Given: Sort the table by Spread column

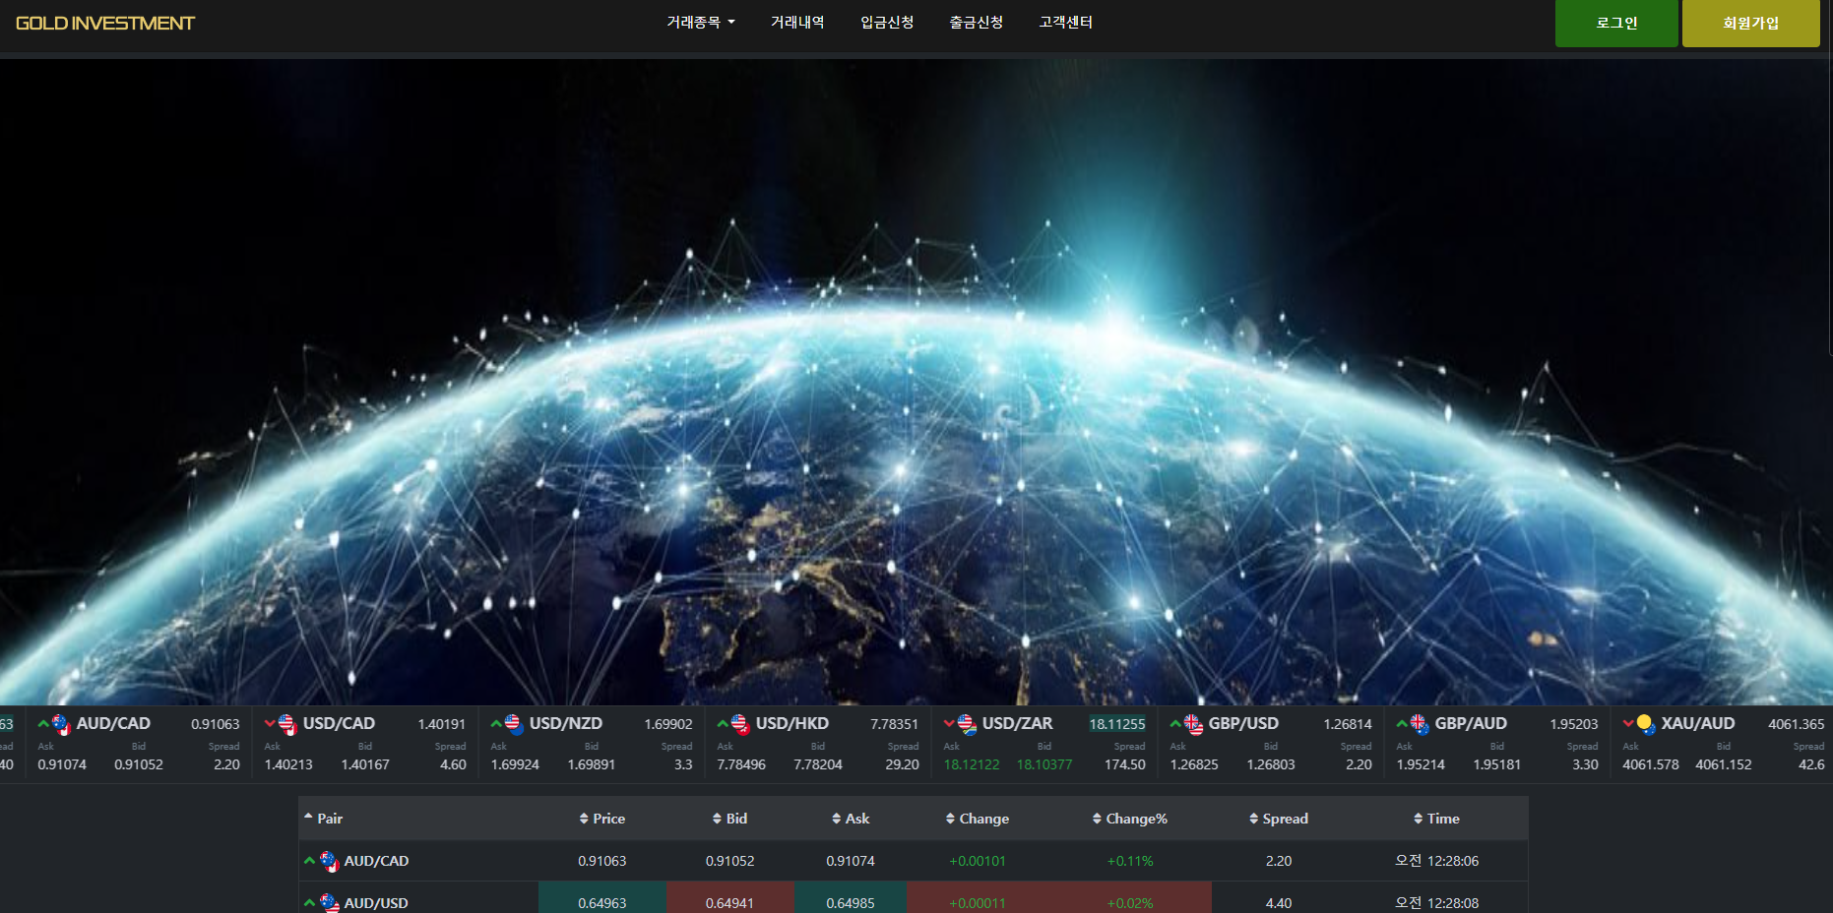Looking at the screenshot, I should (x=1279, y=819).
